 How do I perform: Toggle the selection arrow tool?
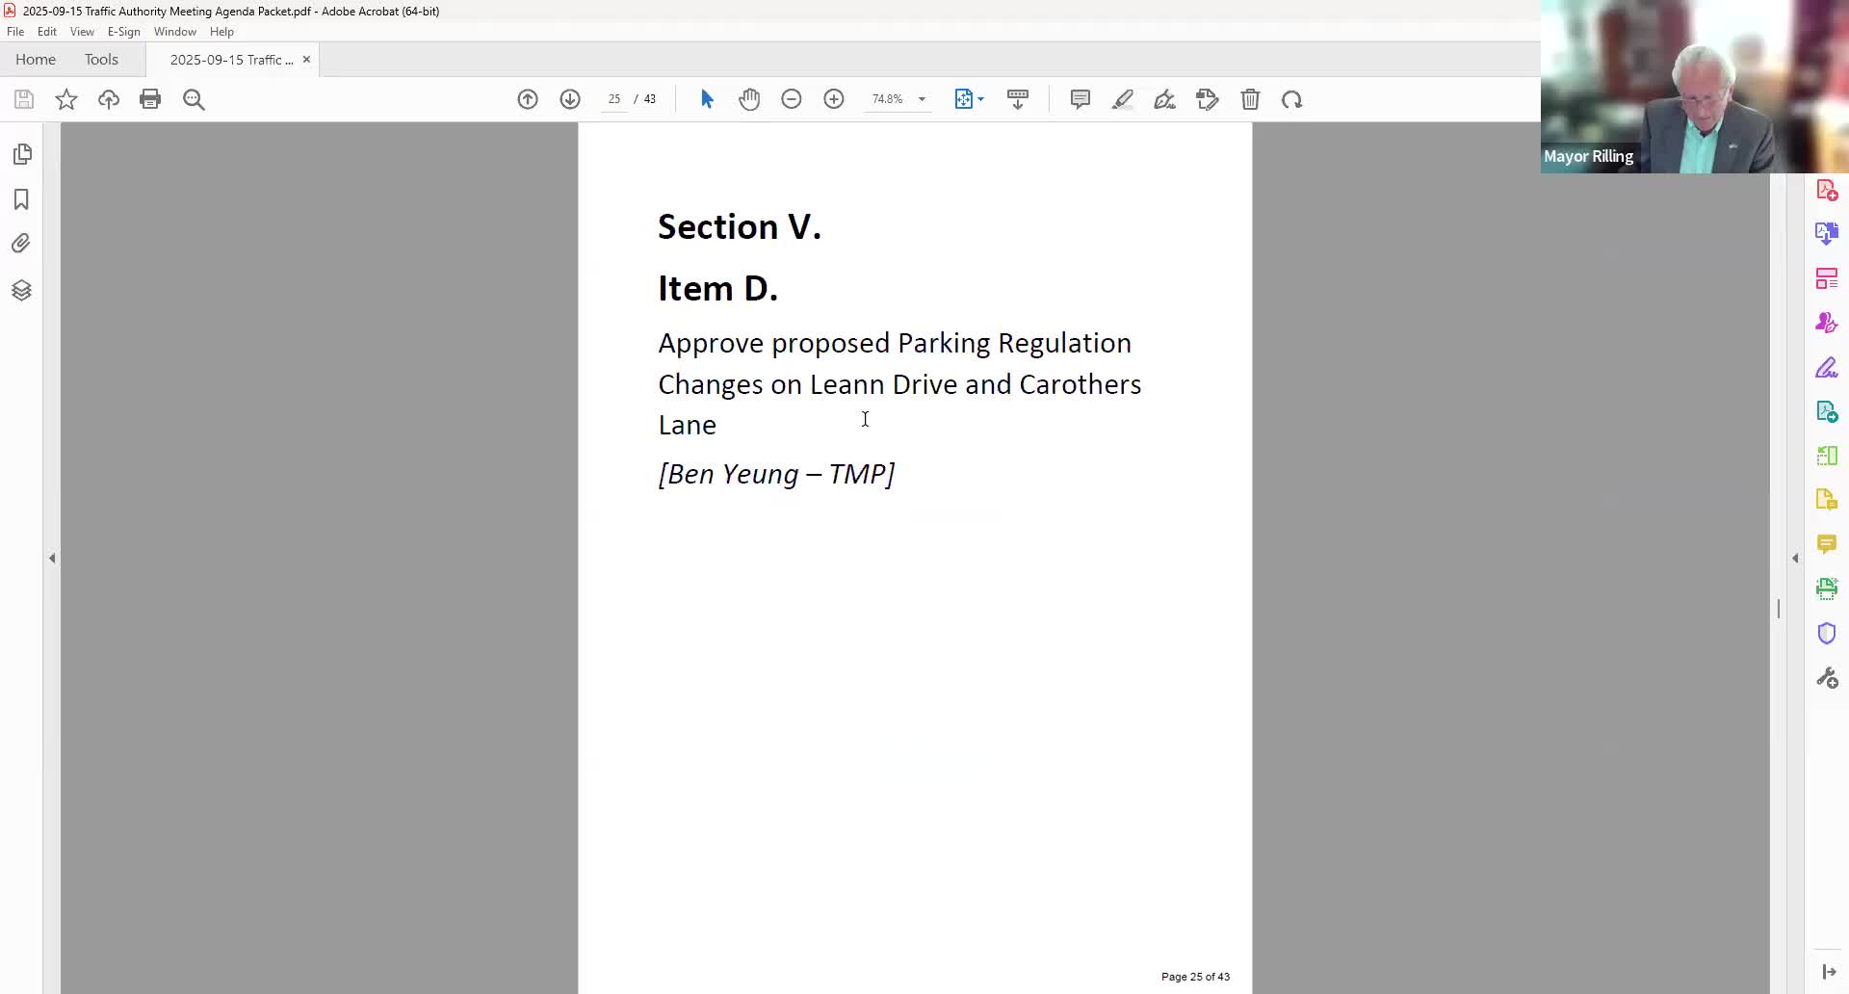pos(707,99)
